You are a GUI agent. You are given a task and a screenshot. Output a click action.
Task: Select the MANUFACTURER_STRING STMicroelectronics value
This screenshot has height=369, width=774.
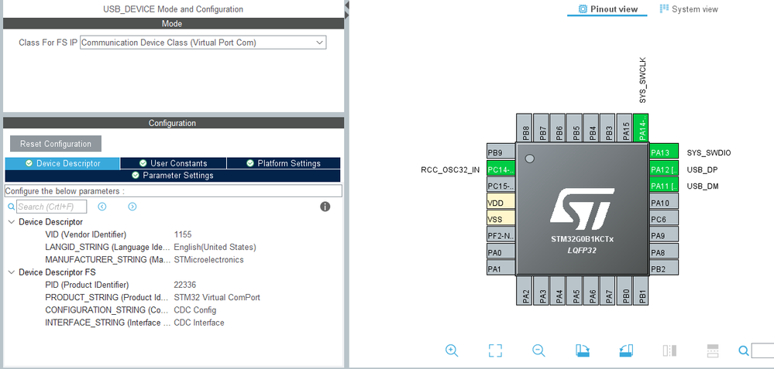point(209,260)
